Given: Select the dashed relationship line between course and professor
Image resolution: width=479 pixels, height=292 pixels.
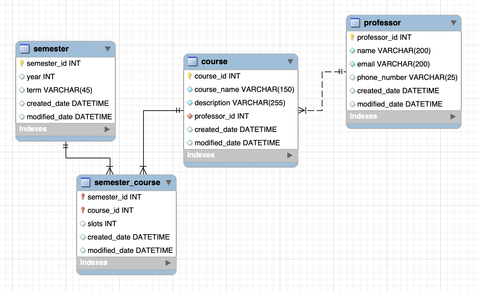Looking at the screenshot, I should [322, 91].
